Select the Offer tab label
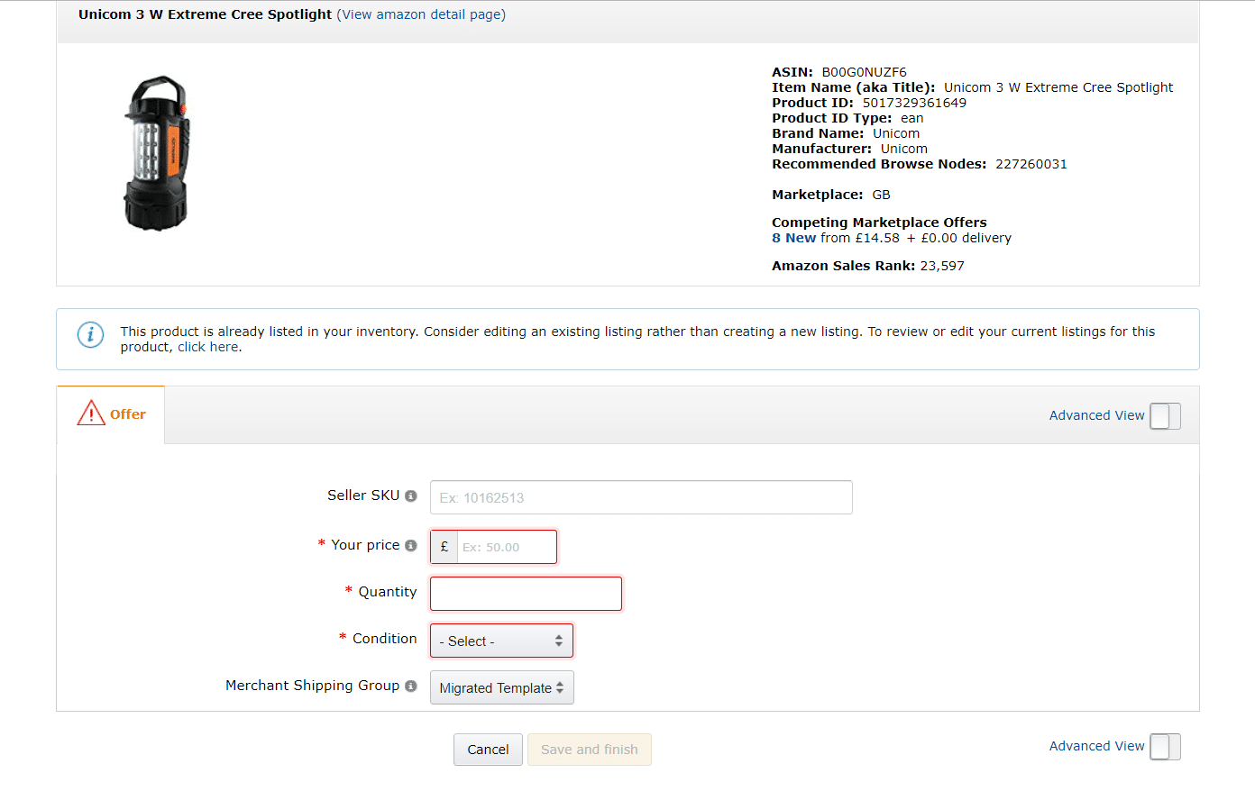The height and width of the screenshot is (791, 1255). 128,414
